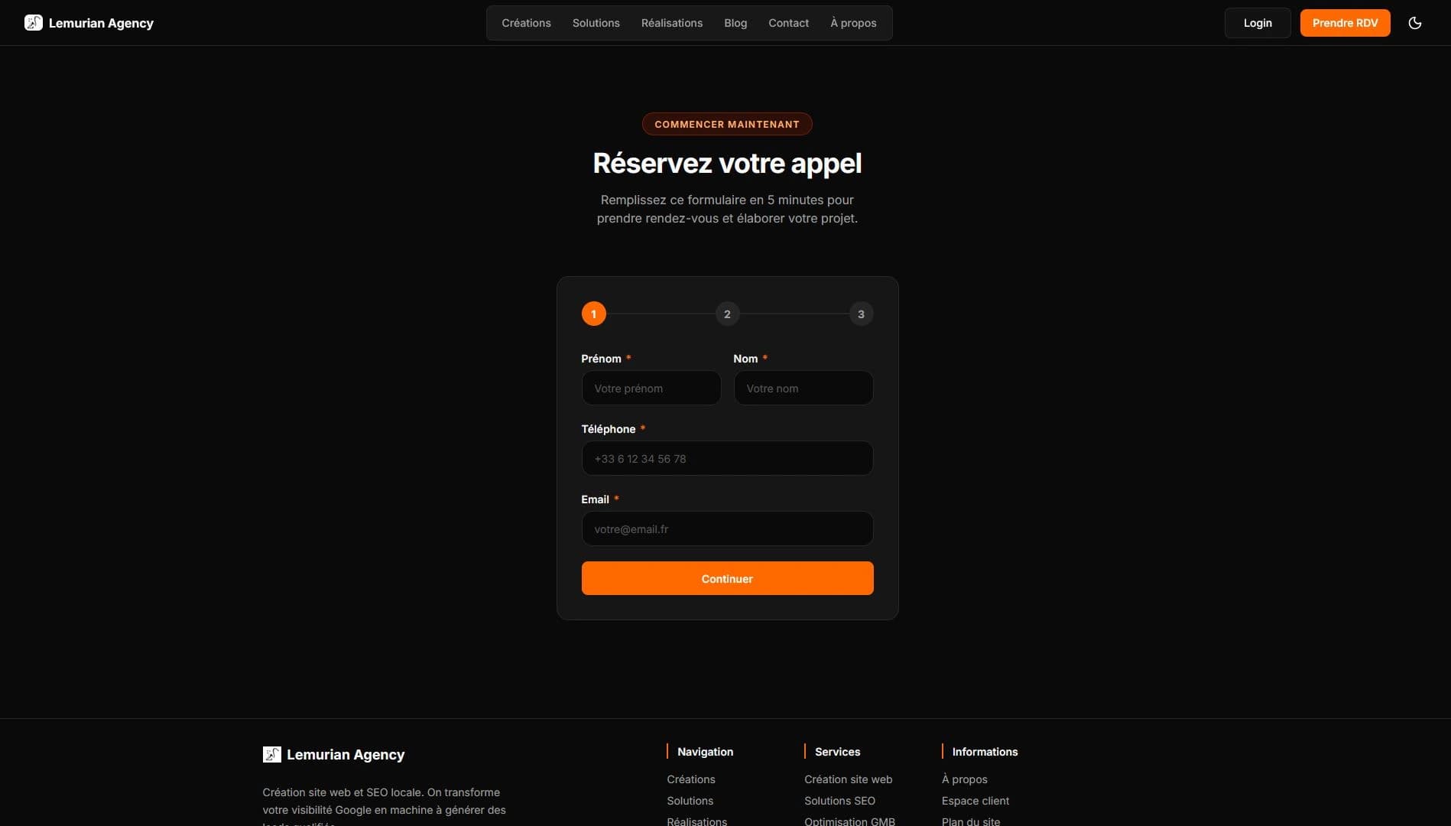Jump to step 2 in the form stepper
This screenshot has height=826, width=1451.
tap(727, 314)
